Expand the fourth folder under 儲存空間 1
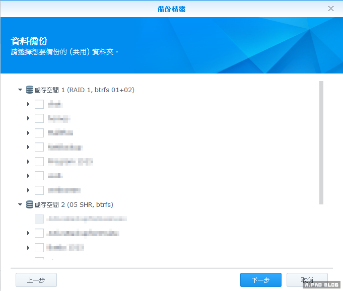This screenshot has width=343, height=291. [29, 148]
